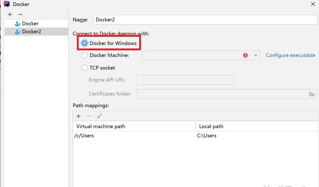Click the Local path column header

pos(257,126)
